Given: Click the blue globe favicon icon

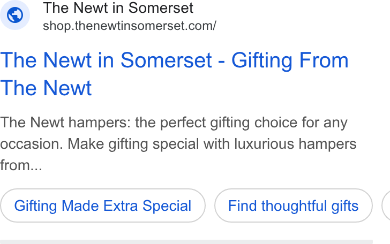Looking at the screenshot, I should tap(15, 15).
